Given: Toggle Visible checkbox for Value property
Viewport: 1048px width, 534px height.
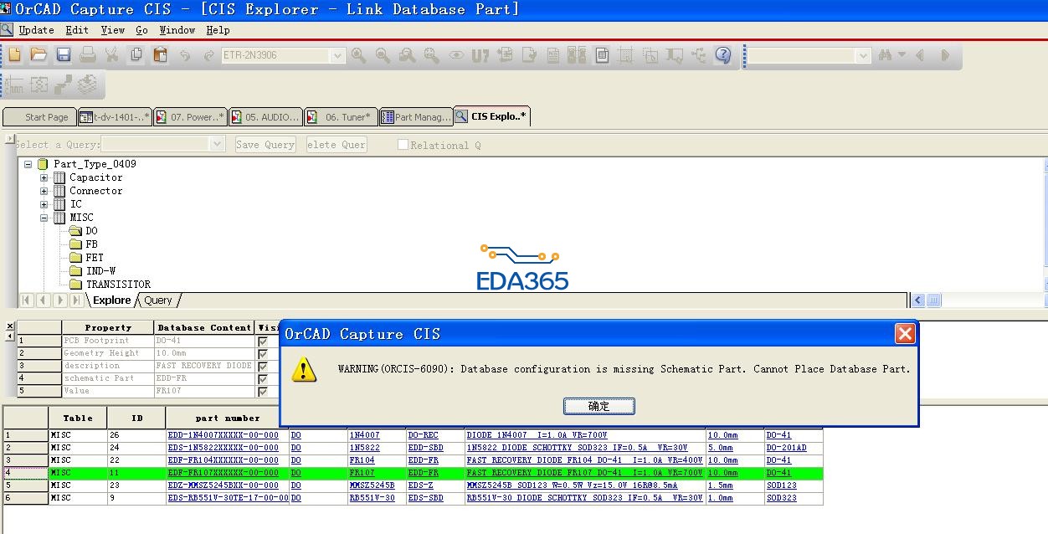Looking at the screenshot, I should (x=263, y=391).
